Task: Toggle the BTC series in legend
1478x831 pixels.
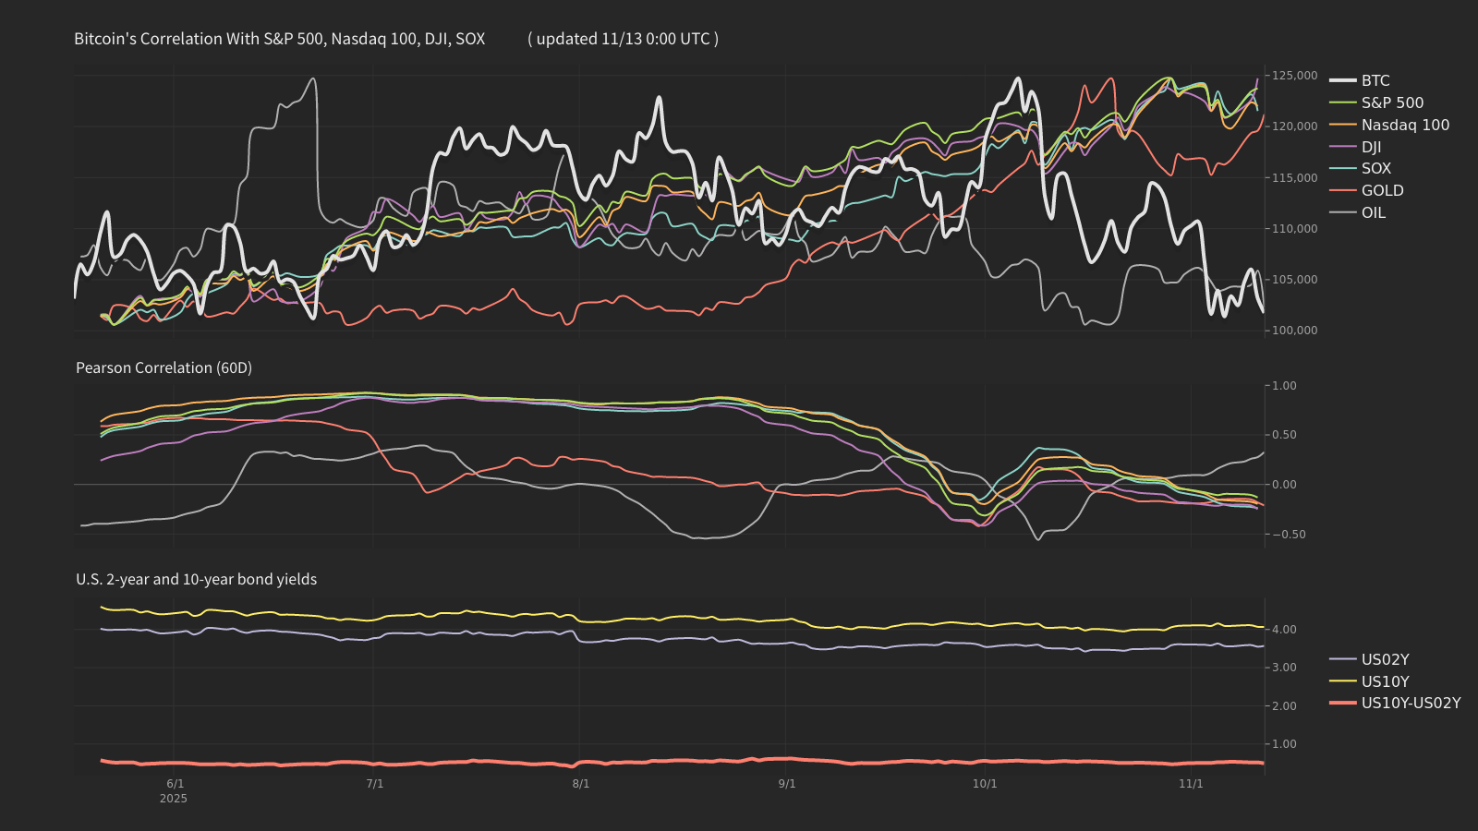Action: [1375, 80]
